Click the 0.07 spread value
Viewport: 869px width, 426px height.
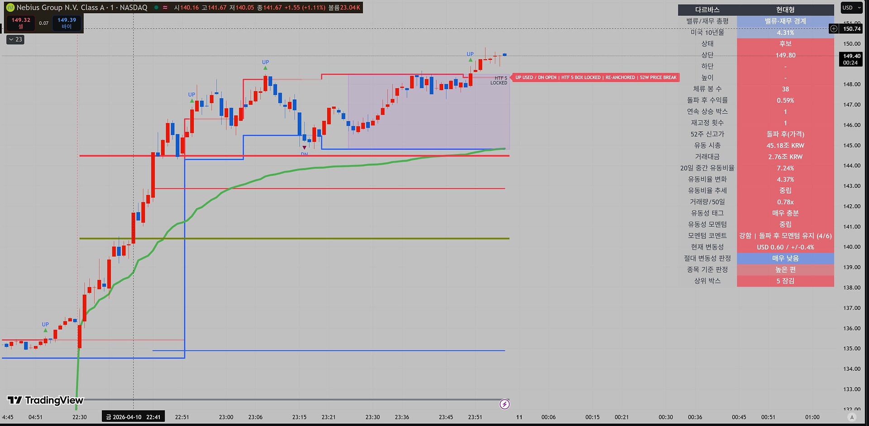point(43,23)
